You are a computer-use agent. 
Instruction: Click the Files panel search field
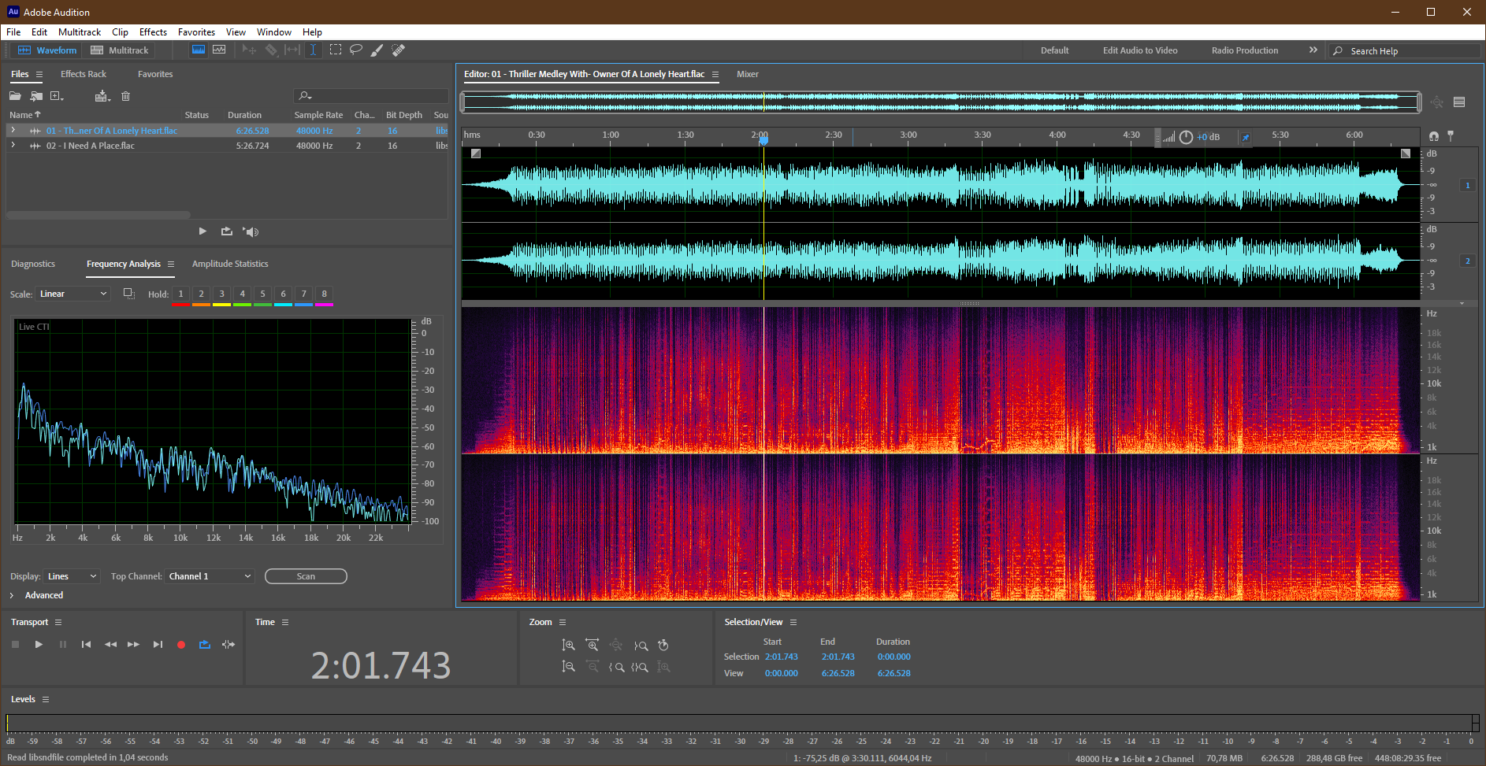[x=371, y=96]
